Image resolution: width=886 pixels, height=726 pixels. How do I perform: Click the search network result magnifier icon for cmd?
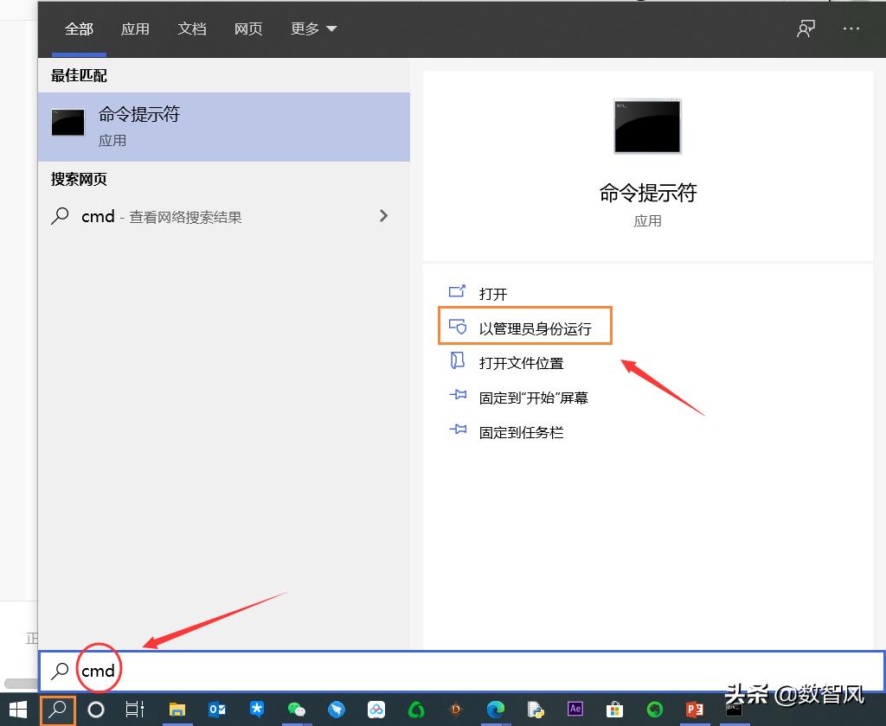coord(60,216)
